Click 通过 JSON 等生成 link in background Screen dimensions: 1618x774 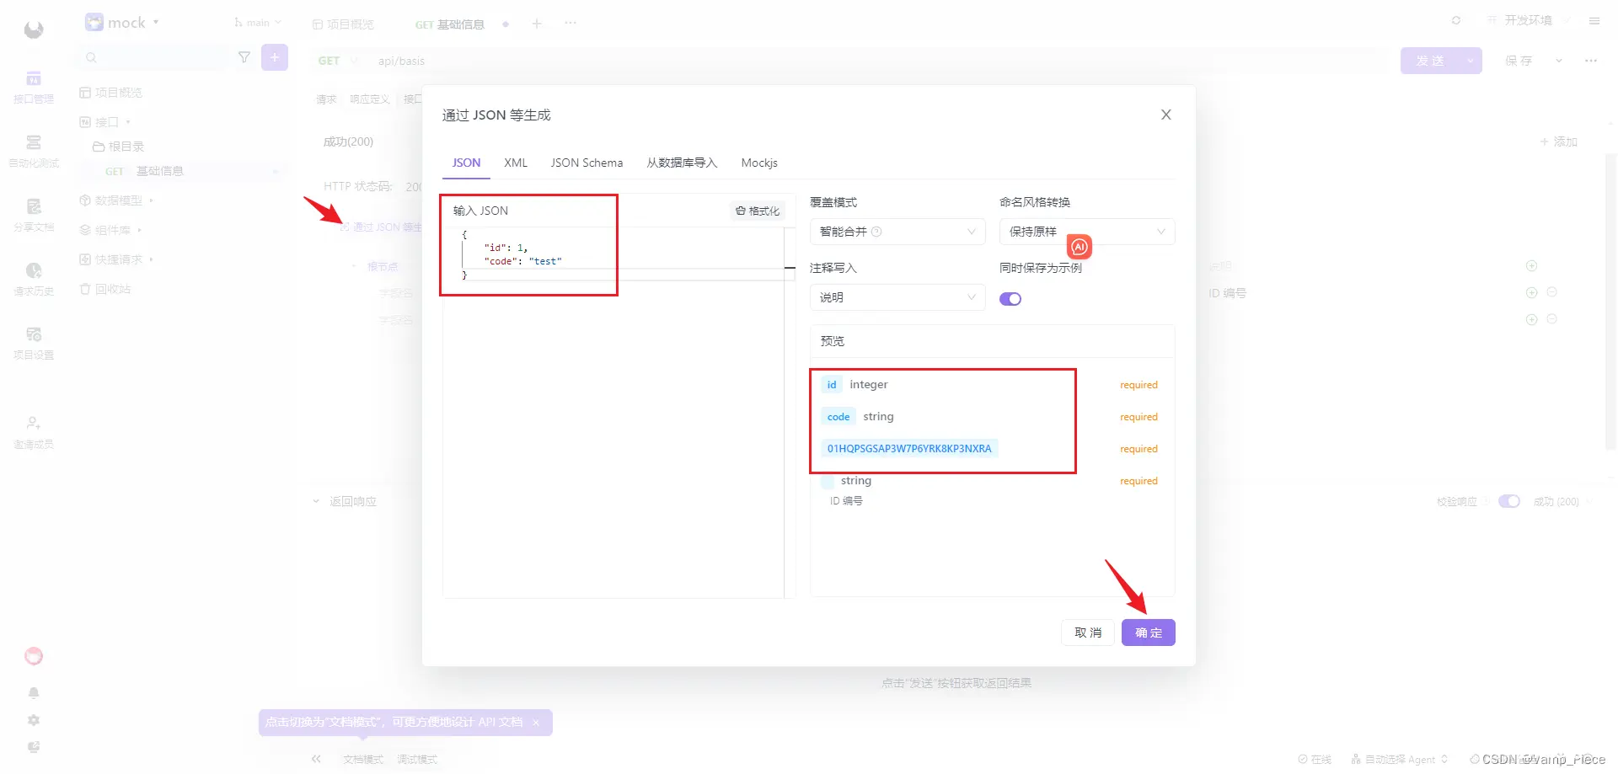[x=382, y=227]
